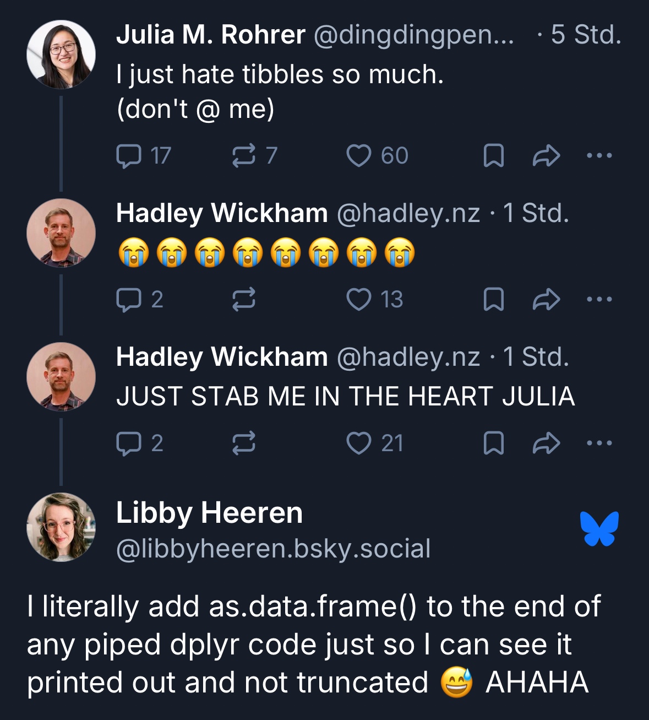The image size is (649, 720).
Task: Click the blue Bluesky butterfly logo
Action: coord(599,529)
